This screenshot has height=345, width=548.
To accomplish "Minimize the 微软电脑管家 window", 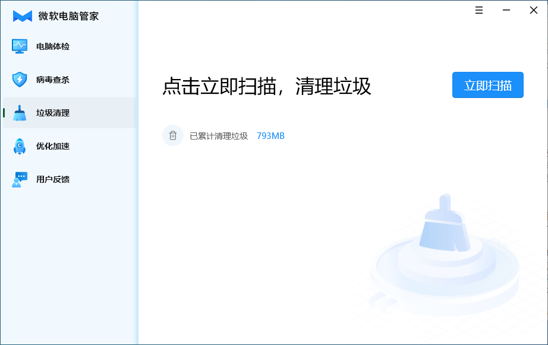I will click(x=506, y=10).
